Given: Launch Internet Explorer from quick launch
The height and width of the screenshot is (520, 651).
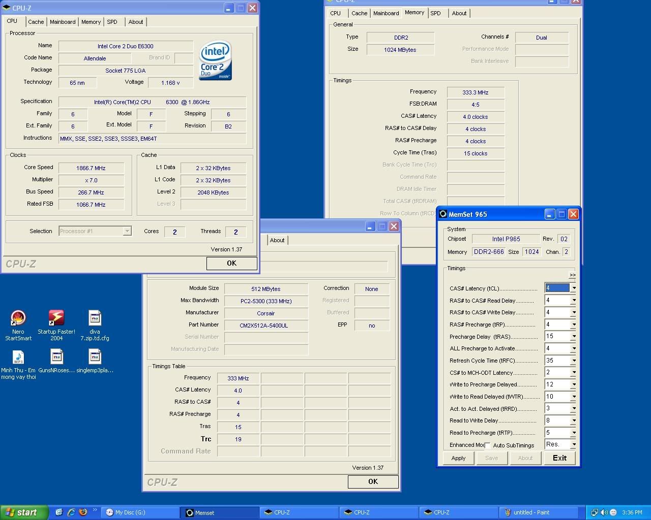Looking at the screenshot, I should pyautogui.click(x=71, y=512).
